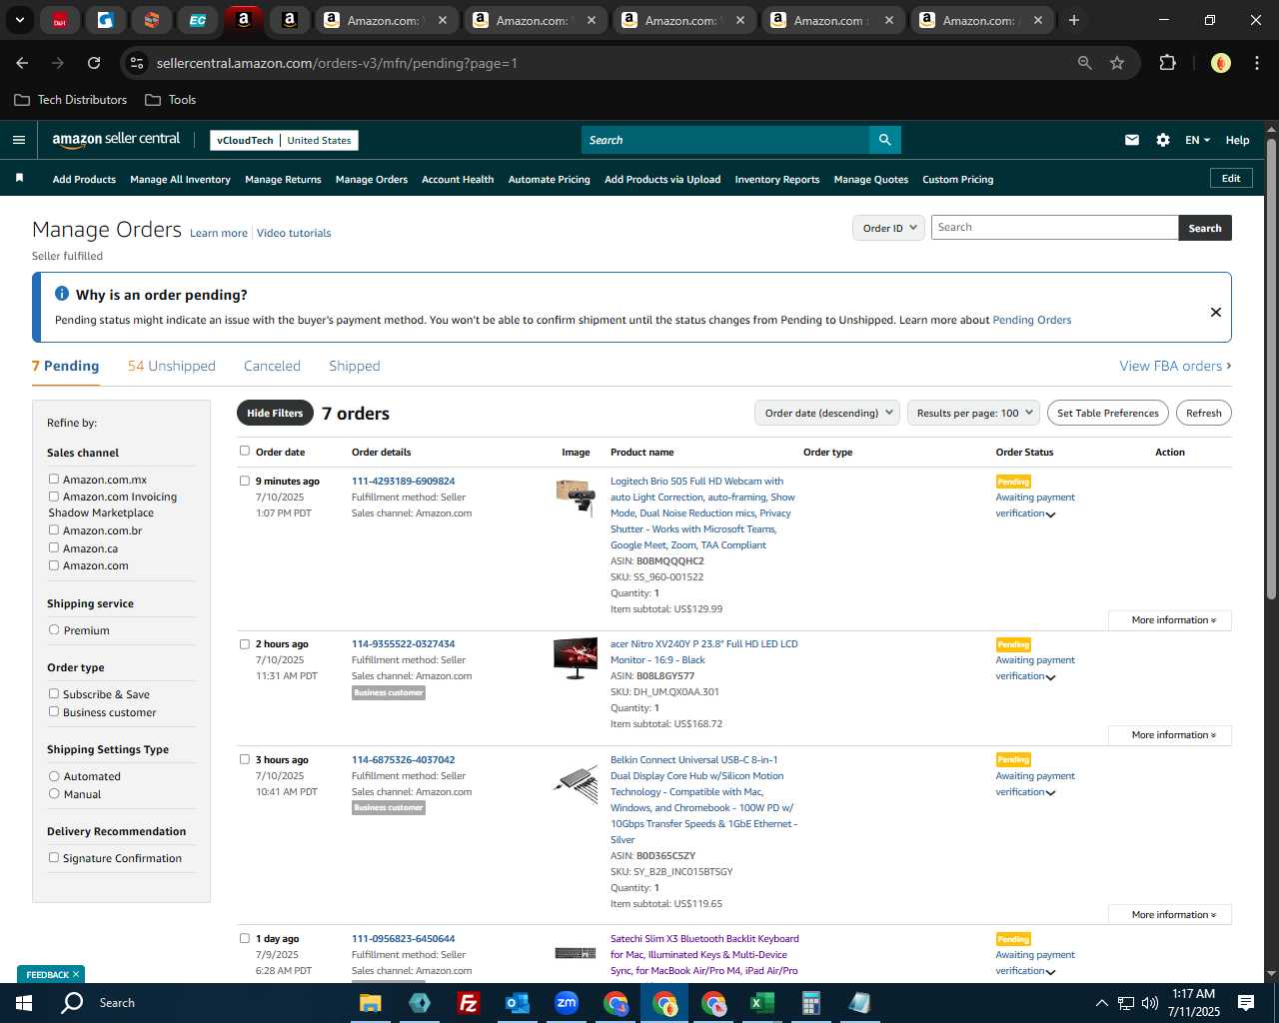
Task: Expand More information for Logitech order
Action: (1170, 620)
